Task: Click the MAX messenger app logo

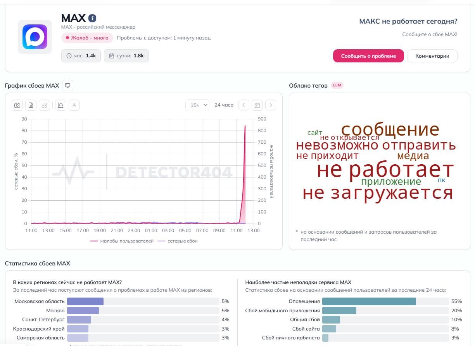Action: (35, 37)
